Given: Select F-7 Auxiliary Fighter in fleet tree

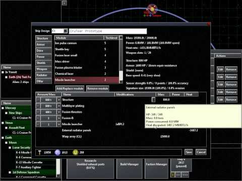Looking at the screenshot, I should pyautogui.click(x=28, y=167).
